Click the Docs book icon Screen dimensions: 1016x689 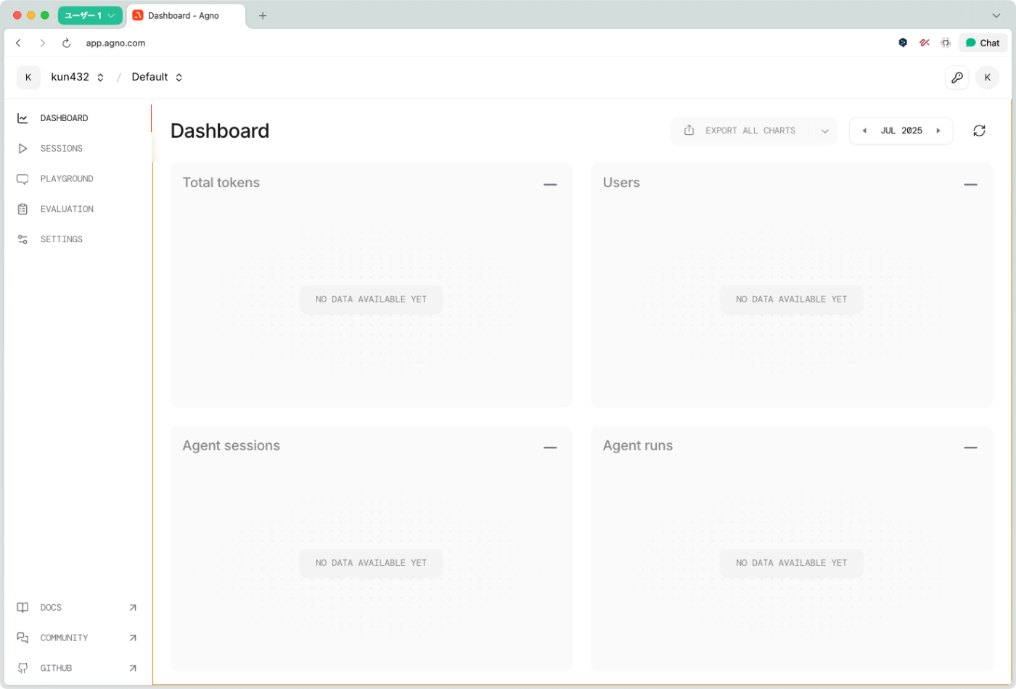coord(22,608)
